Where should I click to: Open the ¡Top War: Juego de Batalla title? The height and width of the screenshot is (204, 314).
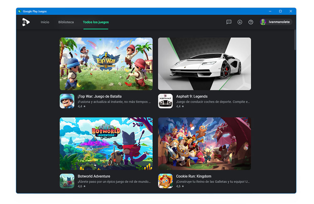(100, 96)
